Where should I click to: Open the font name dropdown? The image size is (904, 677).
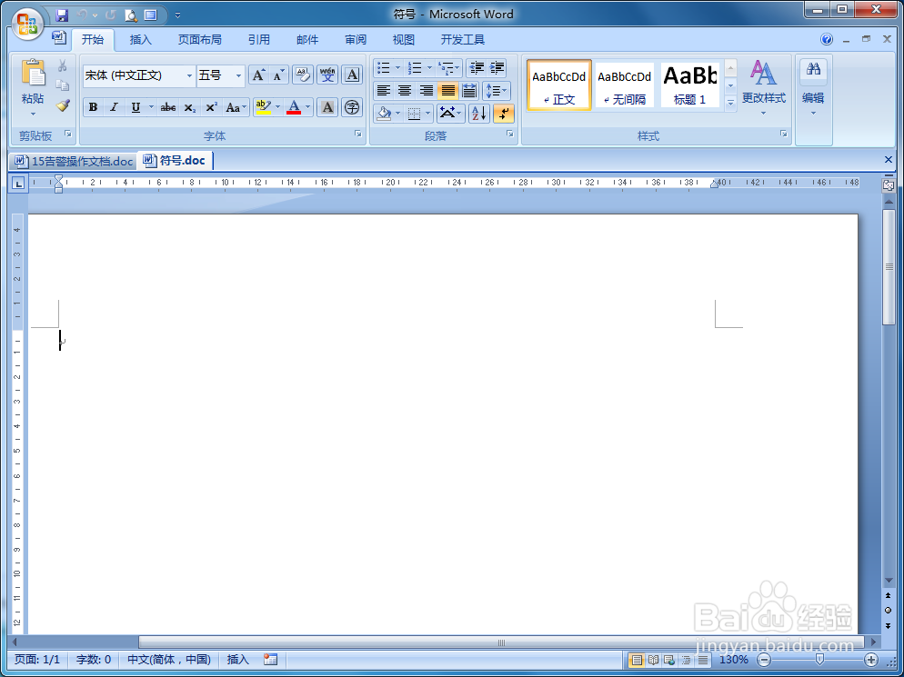pyautogui.click(x=189, y=75)
